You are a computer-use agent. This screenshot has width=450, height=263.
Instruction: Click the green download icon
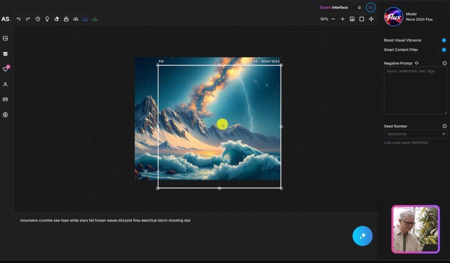coord(94,19)
